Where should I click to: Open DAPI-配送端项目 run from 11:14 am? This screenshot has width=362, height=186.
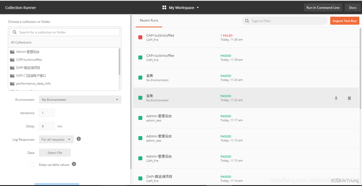pos(246,177)
